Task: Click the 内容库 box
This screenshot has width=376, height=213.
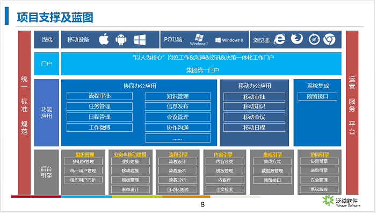Action: pyautogui.click(x=225, y=180)
